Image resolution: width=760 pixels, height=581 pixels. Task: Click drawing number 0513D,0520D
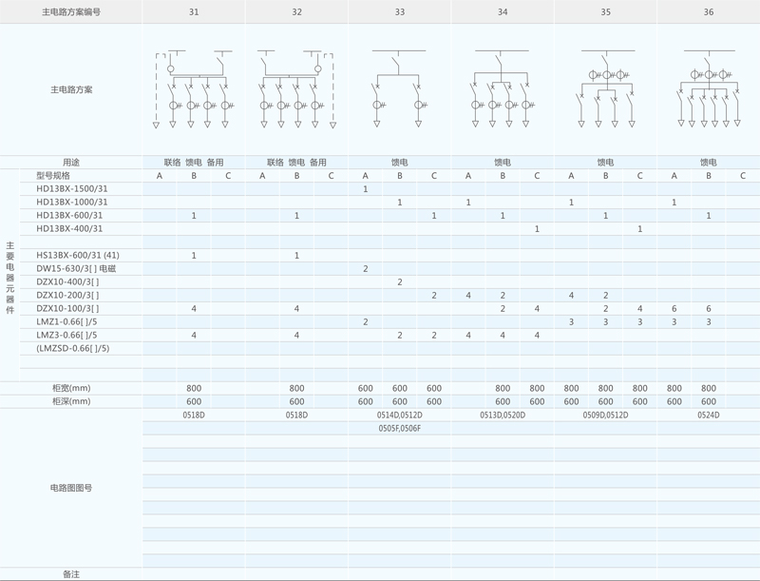[502, 416]
